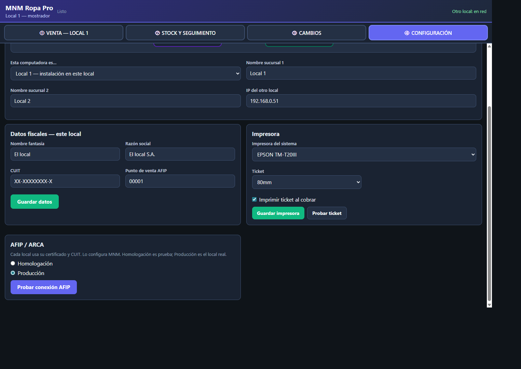The height and width of the screenshot is (369, 521).
Task: Click Guardar impresora button
Action: (x=278, y=213)
